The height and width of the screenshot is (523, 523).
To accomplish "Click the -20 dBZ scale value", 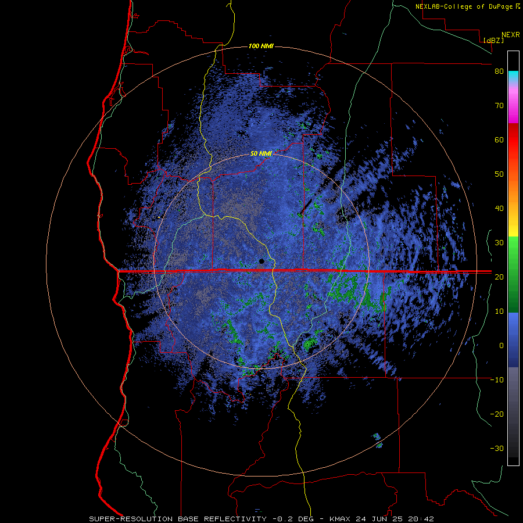I will coord(497,414).
